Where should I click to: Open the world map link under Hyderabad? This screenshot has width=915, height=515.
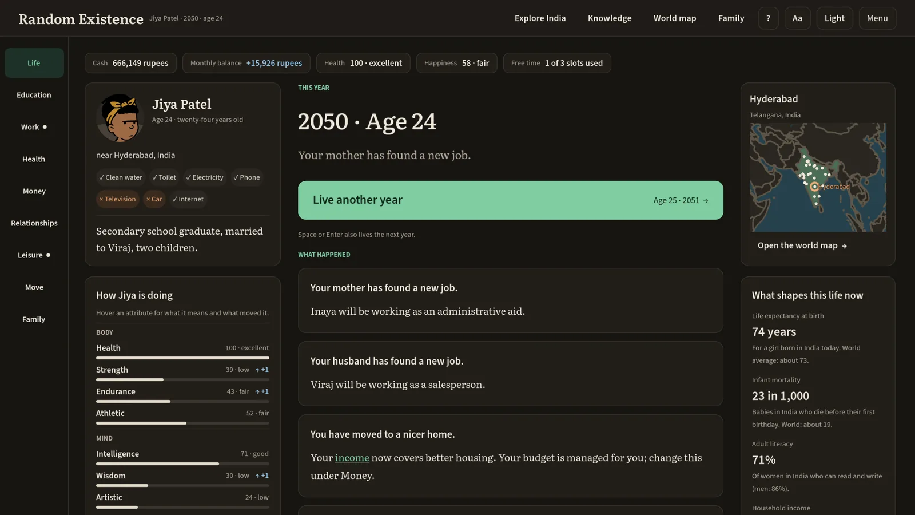[x=802, y=245]
